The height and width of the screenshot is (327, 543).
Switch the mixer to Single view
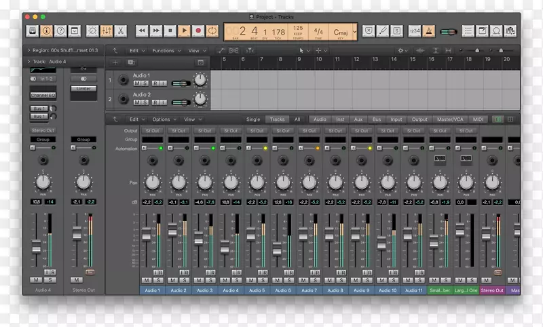coord(253,119)
